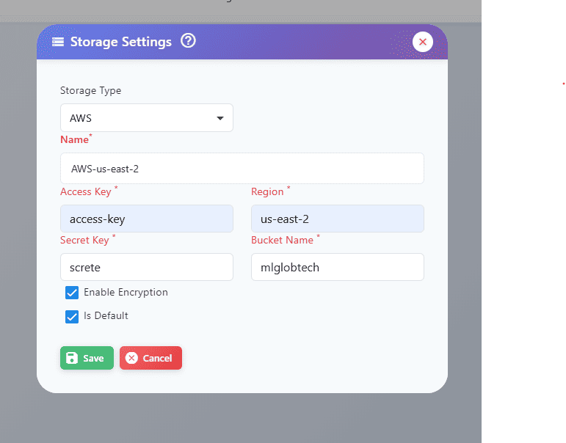
Task: Click the Is Default label text
Action: 106,315
